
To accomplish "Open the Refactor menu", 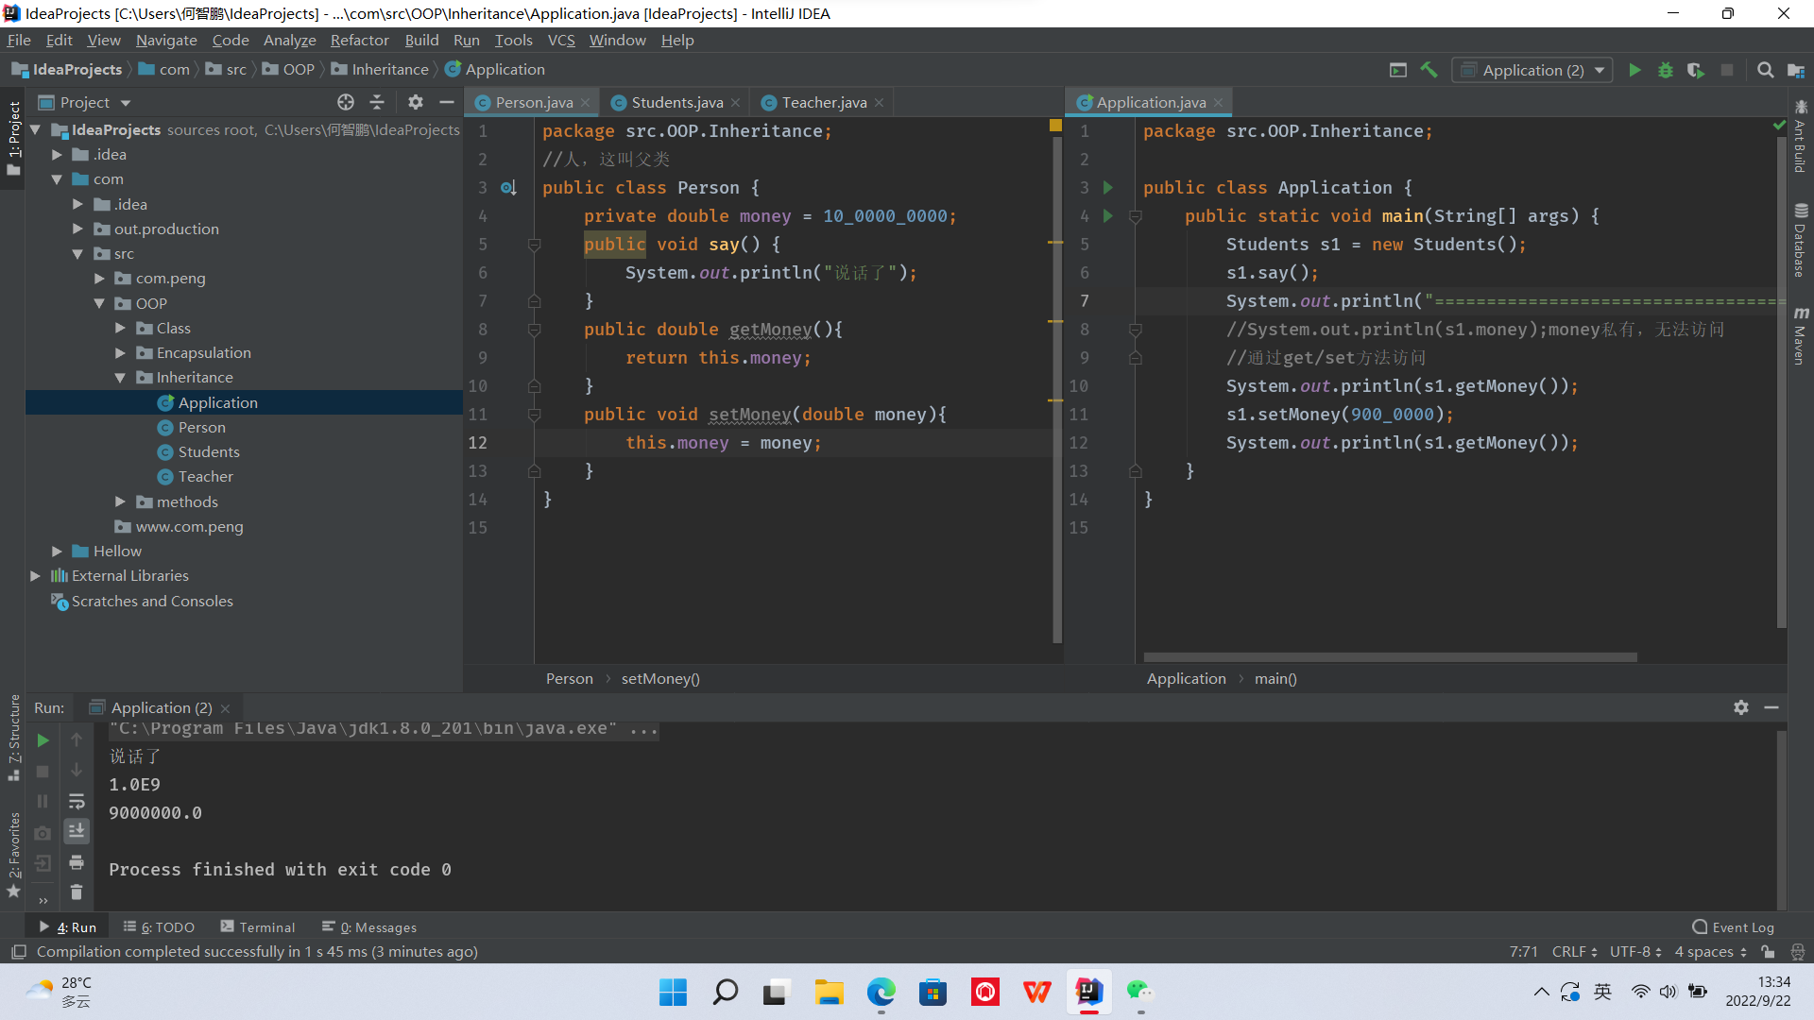I will [x=359, y=40].
